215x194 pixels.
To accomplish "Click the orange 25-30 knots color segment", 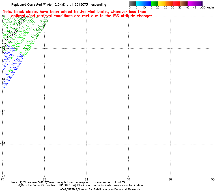I will pos(169,3).
